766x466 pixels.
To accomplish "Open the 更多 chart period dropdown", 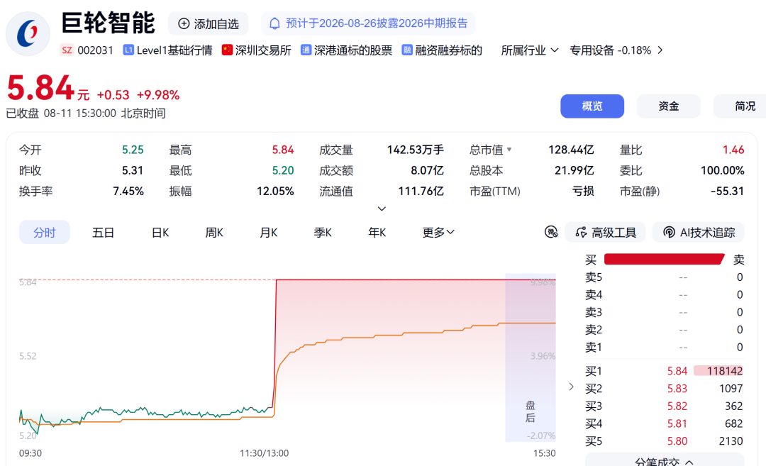I will tap(438, 233).
